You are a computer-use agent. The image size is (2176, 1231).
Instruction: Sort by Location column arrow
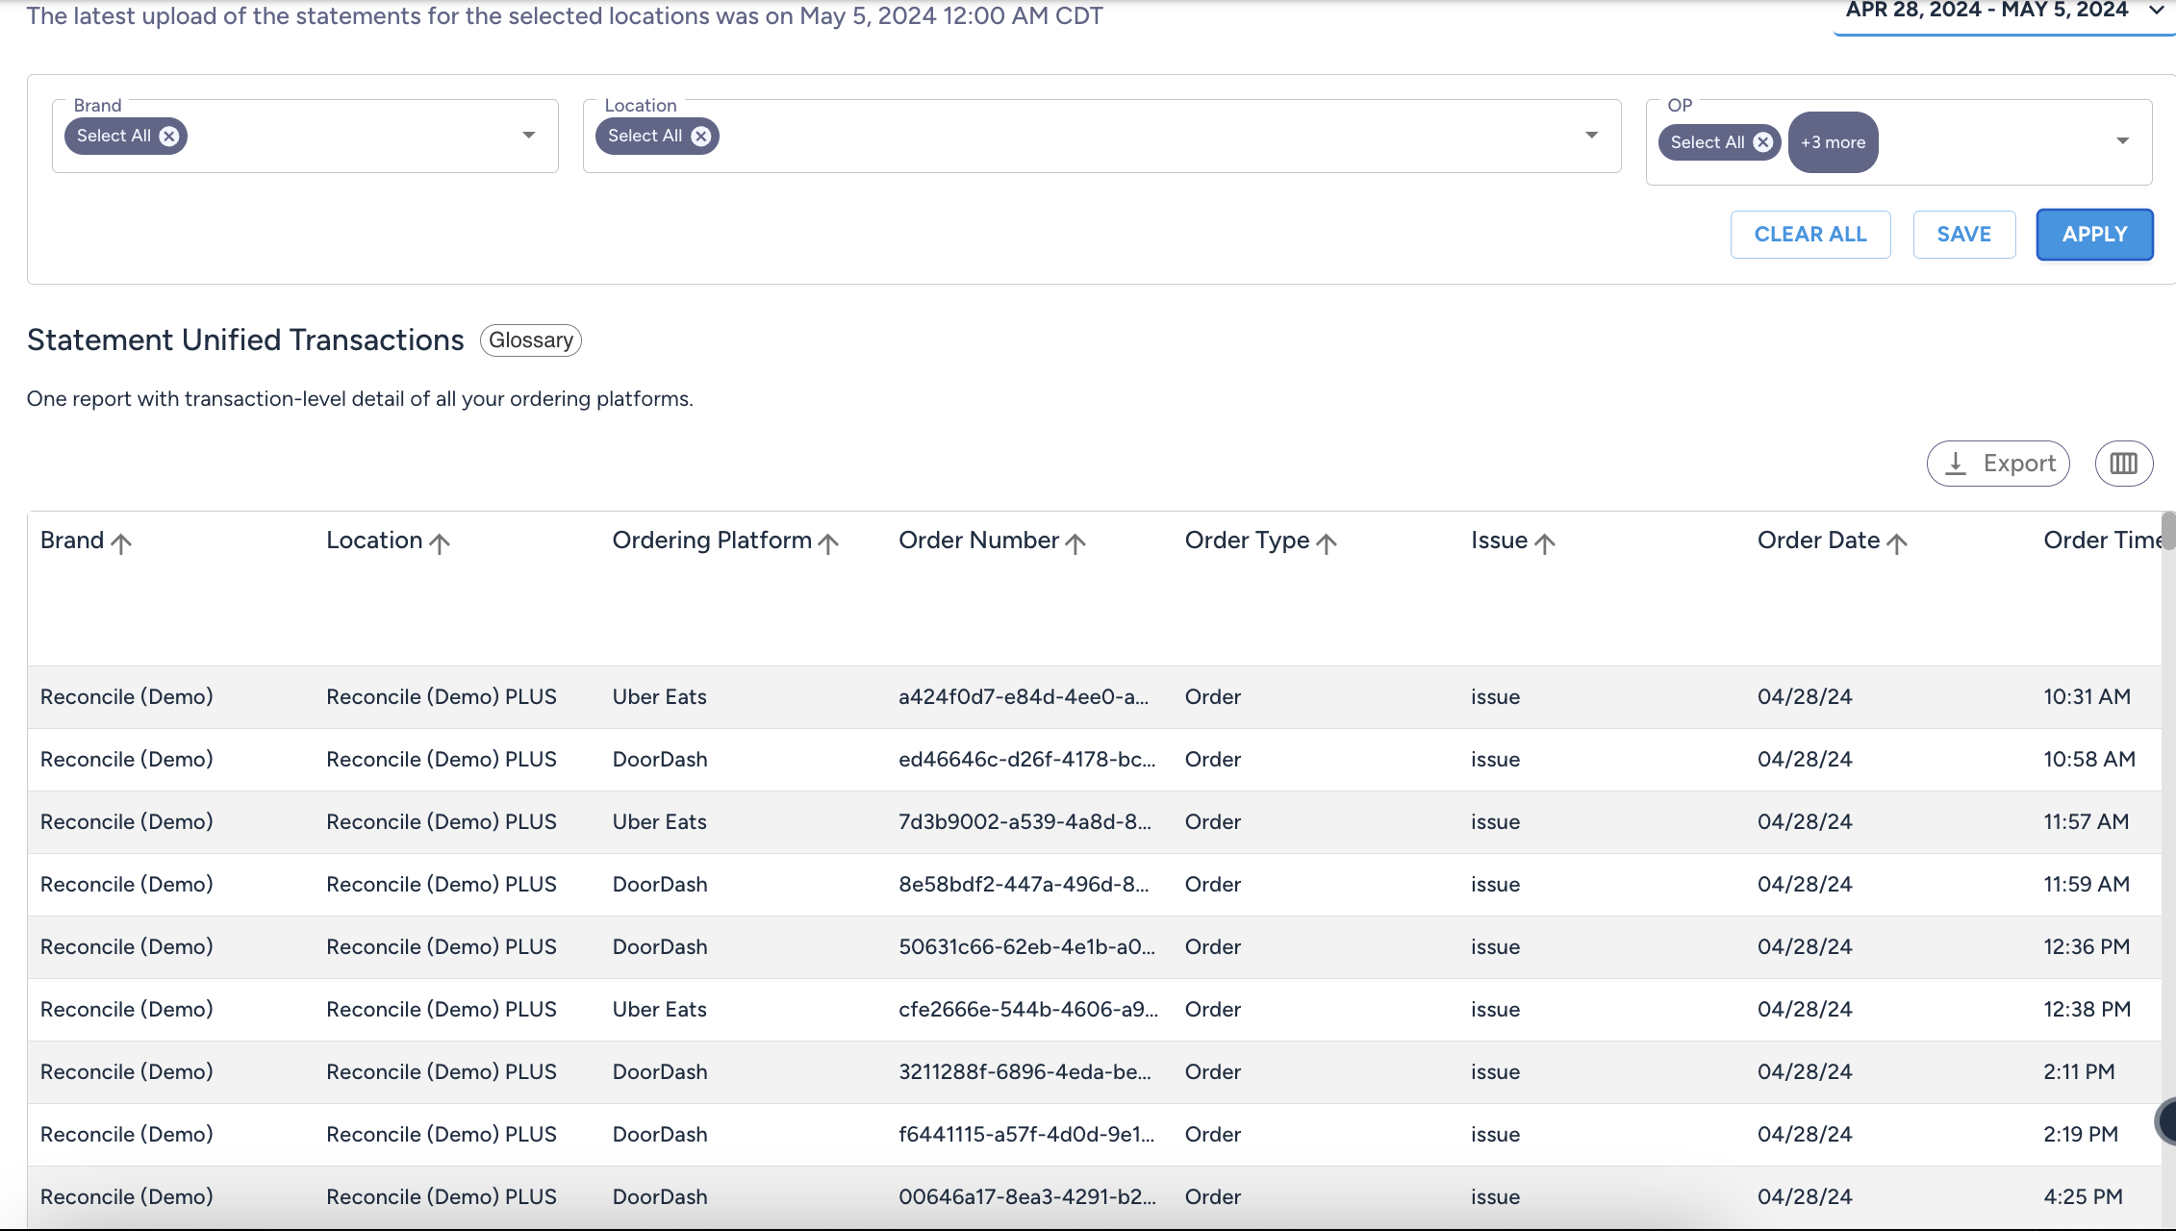pos(440,543)
